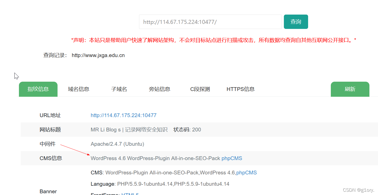The width and height of the screenshot is (378, 195).
Task: Click the URL search input field
Action: click(x=210, y=22)
